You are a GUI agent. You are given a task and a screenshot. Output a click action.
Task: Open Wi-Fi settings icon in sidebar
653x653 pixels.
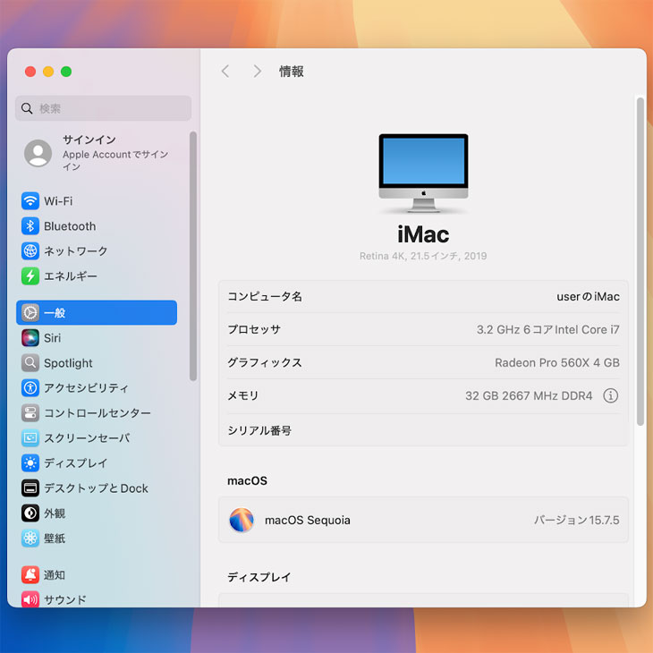30,201
